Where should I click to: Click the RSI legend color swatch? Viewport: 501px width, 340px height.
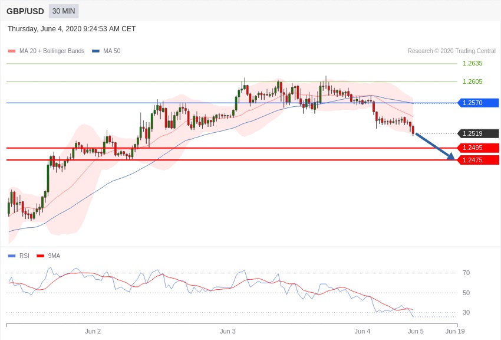[12, 256]
